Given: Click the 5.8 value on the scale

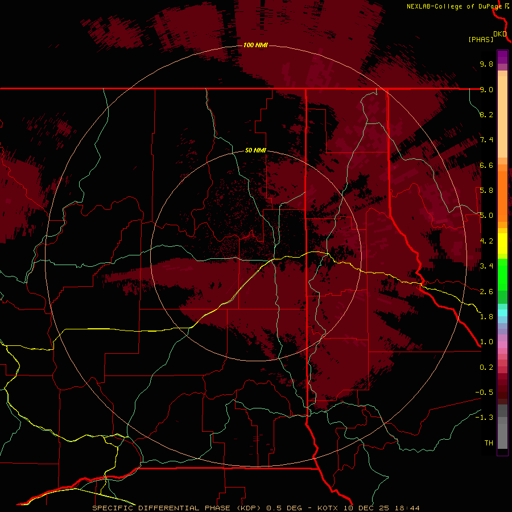Looking at the screenshot, I should (x=486, y=191).
